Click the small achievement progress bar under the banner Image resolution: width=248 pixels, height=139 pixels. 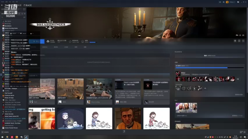coord(93,42)
